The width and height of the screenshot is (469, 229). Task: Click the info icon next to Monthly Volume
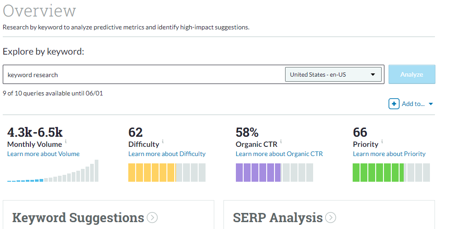click(66, 142)
